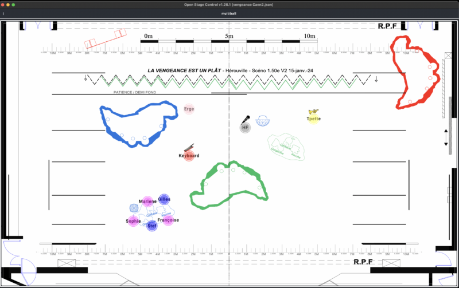Click the Stef blue ball
Viewport: 459px width, 288px height.
(x=152, y=226)
